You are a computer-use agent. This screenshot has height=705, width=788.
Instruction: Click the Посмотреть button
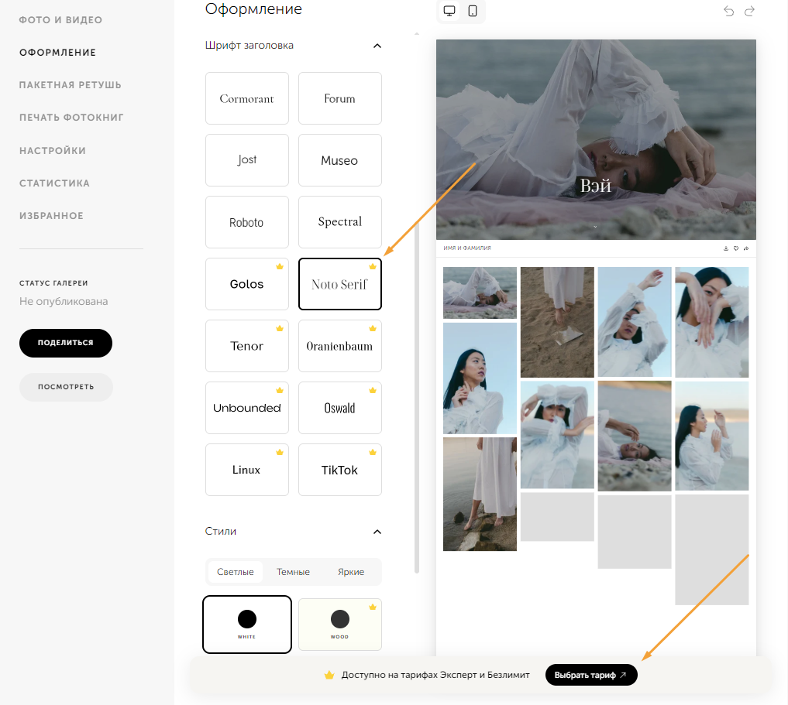[x=66, y=387]
